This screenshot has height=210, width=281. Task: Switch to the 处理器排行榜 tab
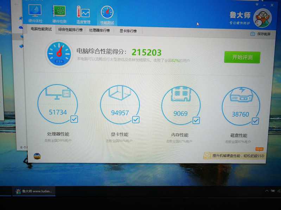[99, 31]
